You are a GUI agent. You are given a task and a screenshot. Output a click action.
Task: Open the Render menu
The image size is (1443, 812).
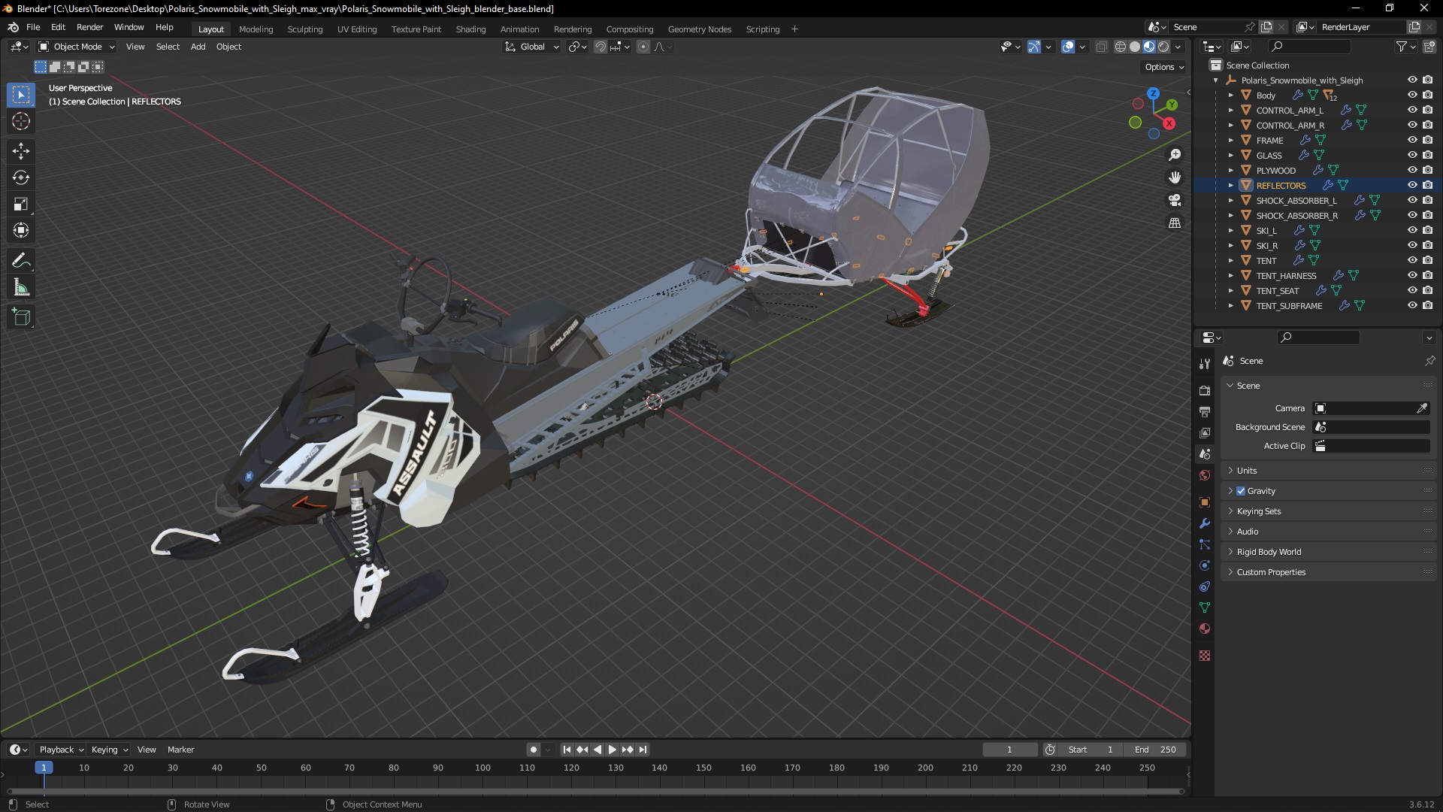tap(89, 27)
